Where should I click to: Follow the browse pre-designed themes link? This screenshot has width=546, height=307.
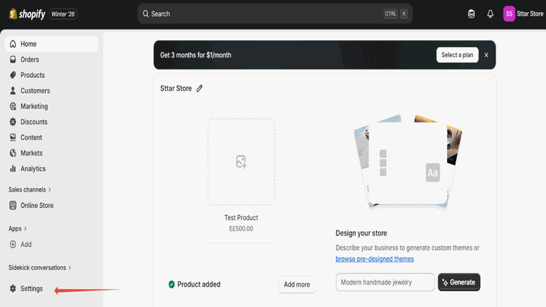(375, 259)
